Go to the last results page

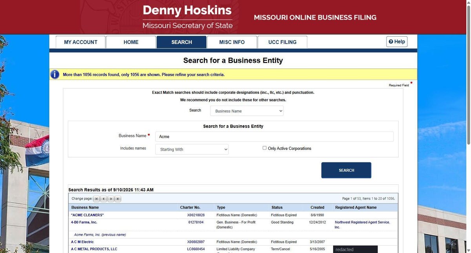coord(118,199)
